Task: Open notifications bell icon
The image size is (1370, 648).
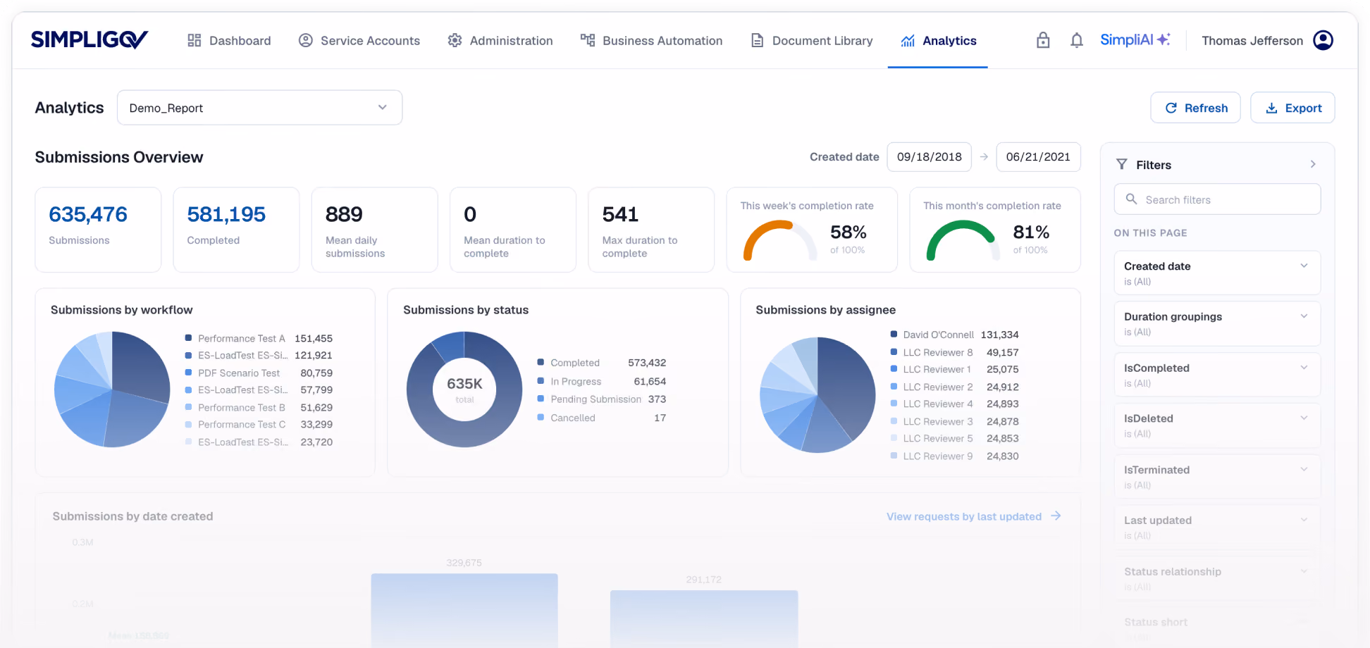Action: tap(1077, 40)
